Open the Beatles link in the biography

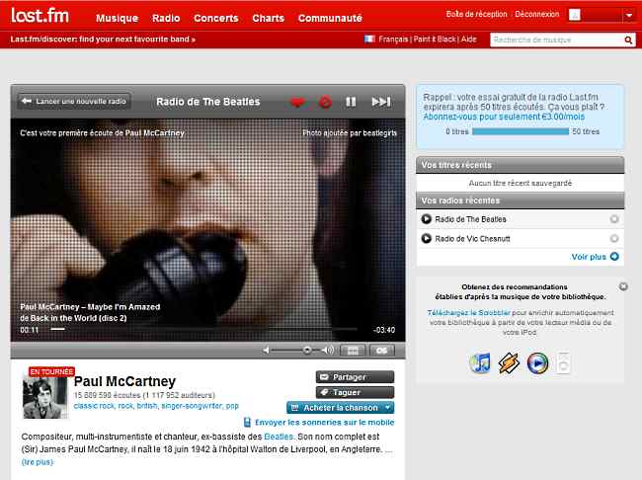(279, 437)
